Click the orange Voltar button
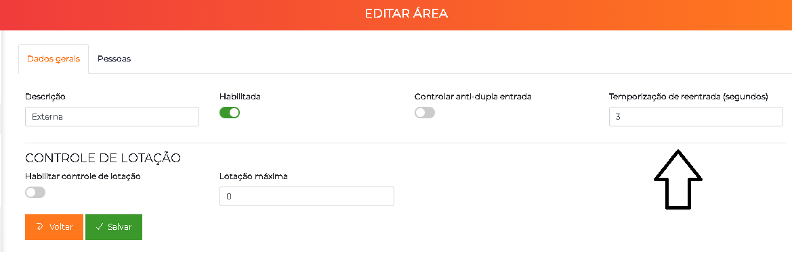 tap(54, 226)
